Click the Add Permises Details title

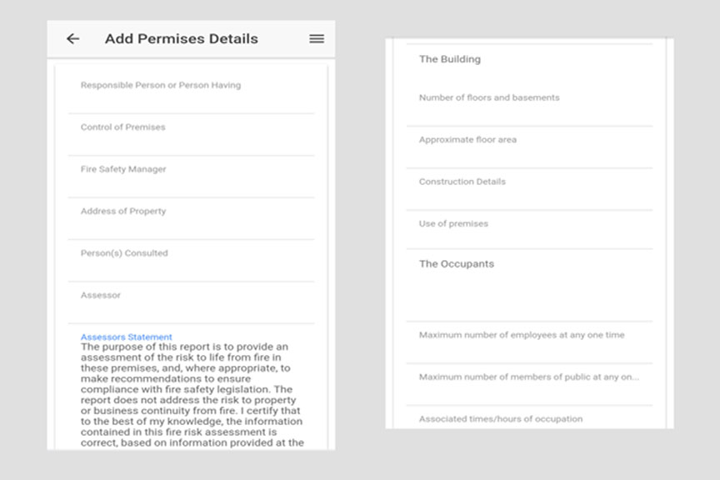tap(181, 39)
